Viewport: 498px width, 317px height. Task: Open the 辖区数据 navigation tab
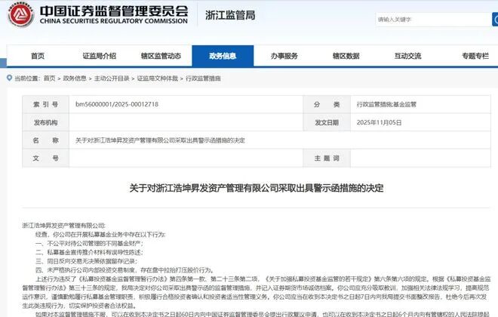coord(346,56)
